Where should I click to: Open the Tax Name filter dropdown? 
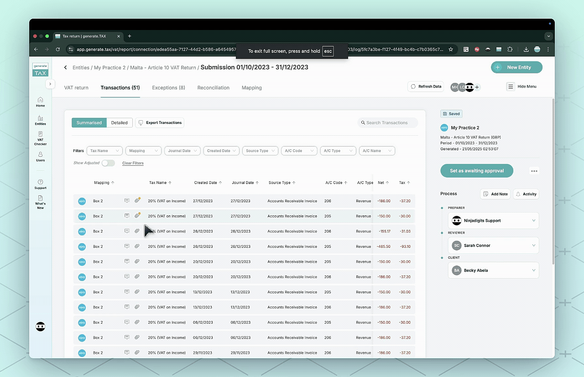click(x=104, y=151)
